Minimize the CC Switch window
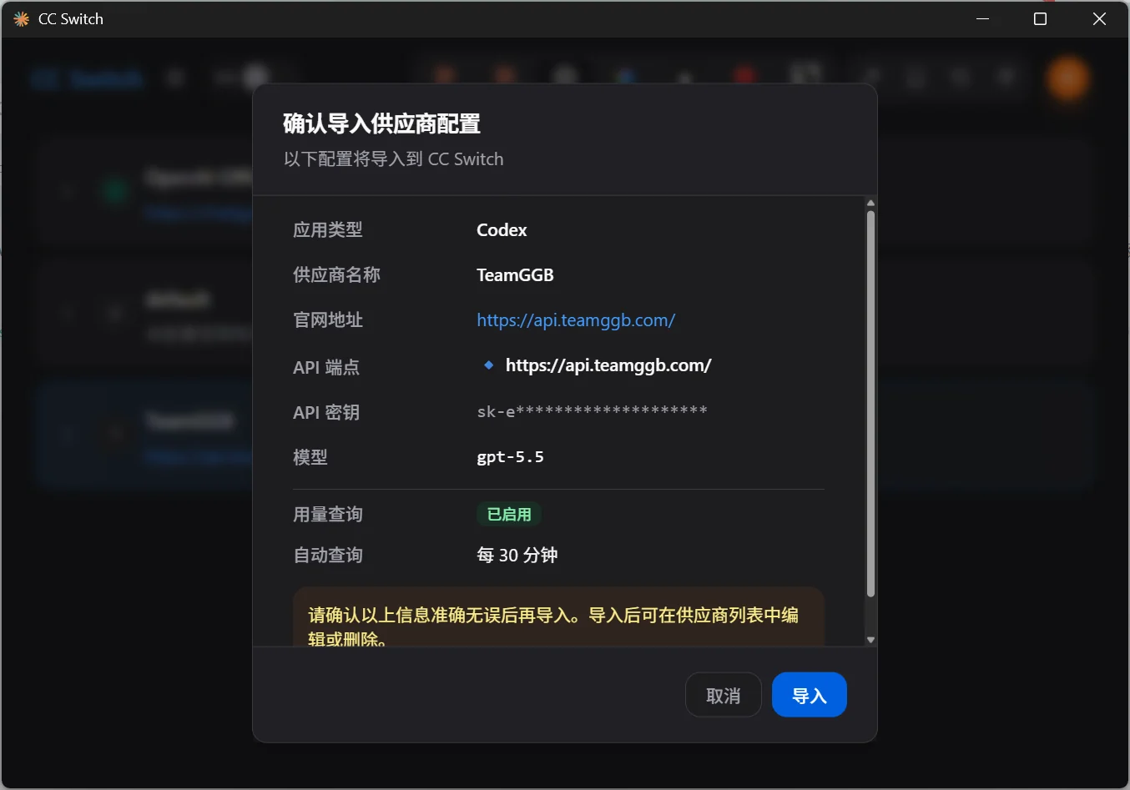The height and width of the screenshot is (790, 1130). point(982,18)
